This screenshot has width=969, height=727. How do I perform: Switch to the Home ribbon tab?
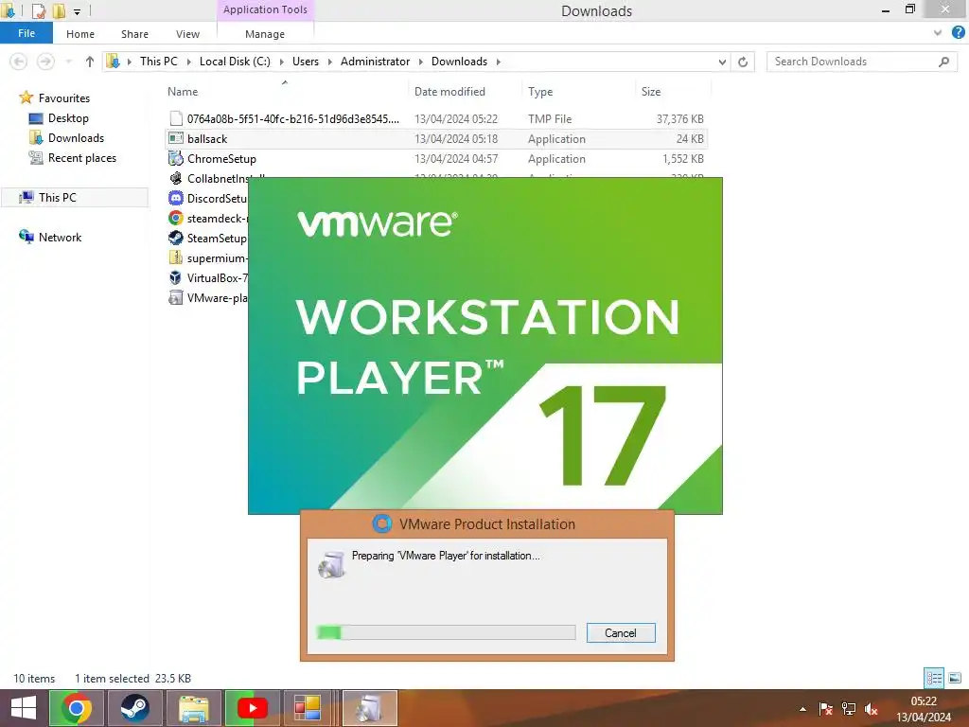80,34
